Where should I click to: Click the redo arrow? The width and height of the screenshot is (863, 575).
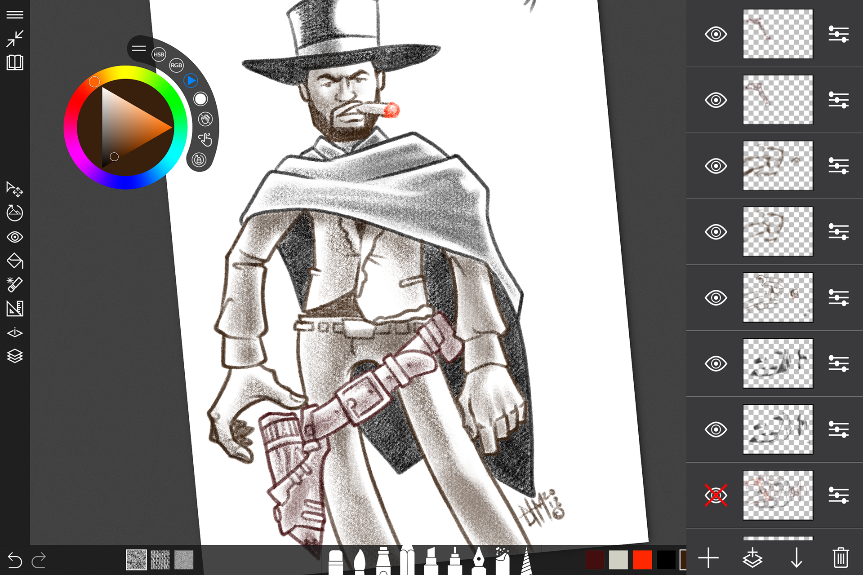(39, 560)
